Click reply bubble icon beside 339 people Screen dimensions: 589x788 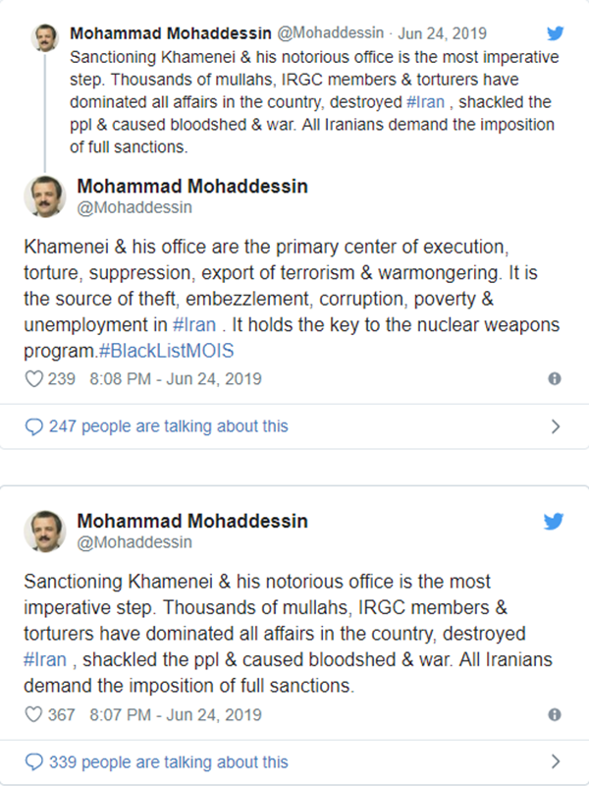pyautogui.click(x=34, y=761)
